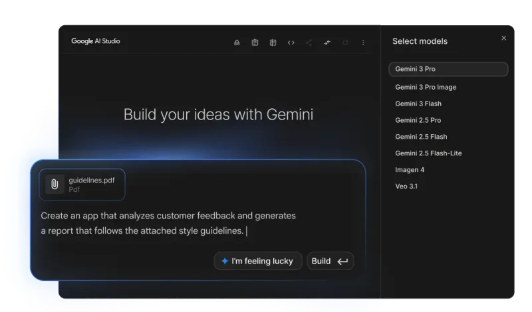The image size is (532, 312).
Task: Choose Gemini 3 Pro Image model
Action: tap(426, 87)
